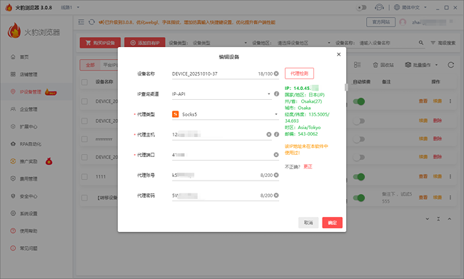Toggle auto-renew switch in 【转移设备 row
Screen dimensions: 464x279
358,198
